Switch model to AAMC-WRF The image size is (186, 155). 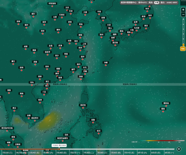coord(172,2)
